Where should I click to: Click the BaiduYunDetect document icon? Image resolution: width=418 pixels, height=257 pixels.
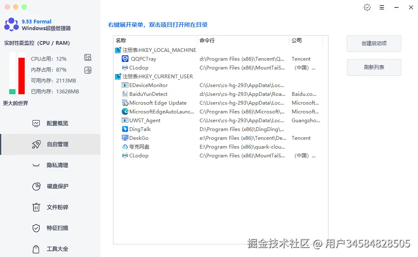point(125,94)
